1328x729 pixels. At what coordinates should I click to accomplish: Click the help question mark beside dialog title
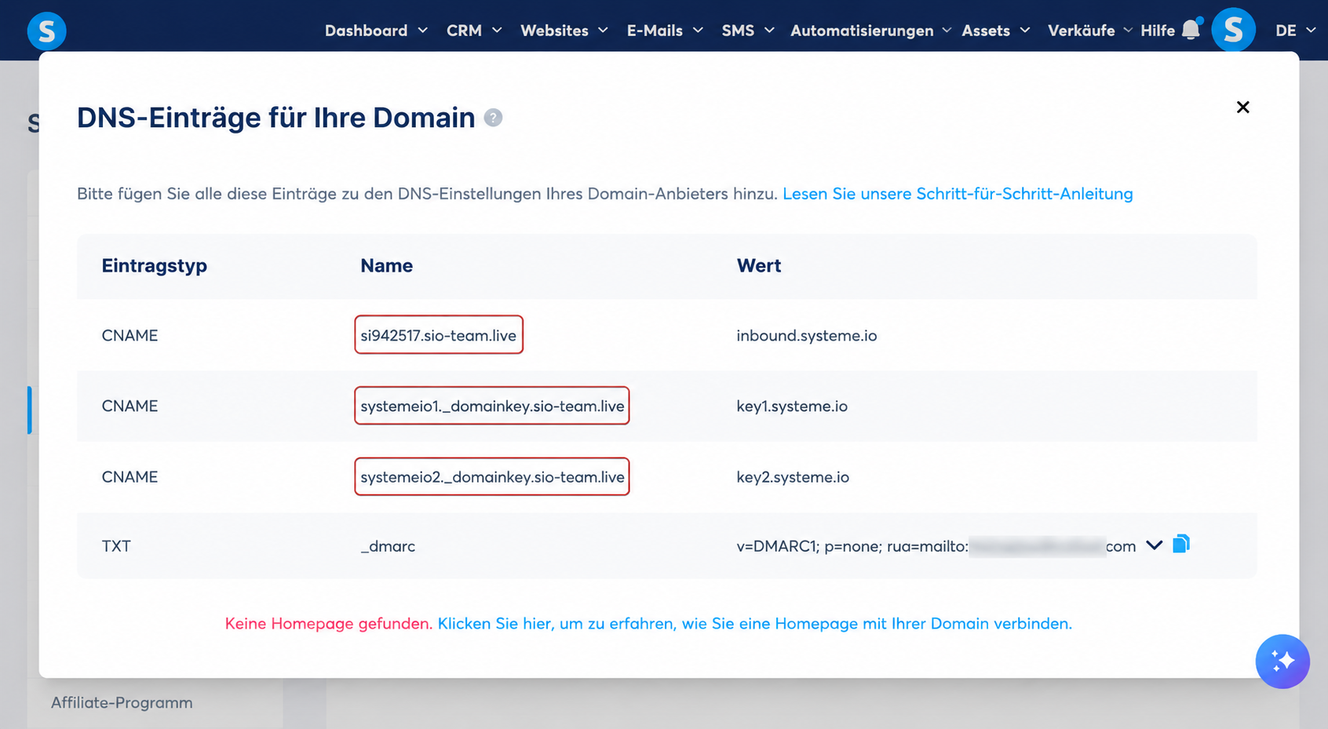[x=493, y=118]
